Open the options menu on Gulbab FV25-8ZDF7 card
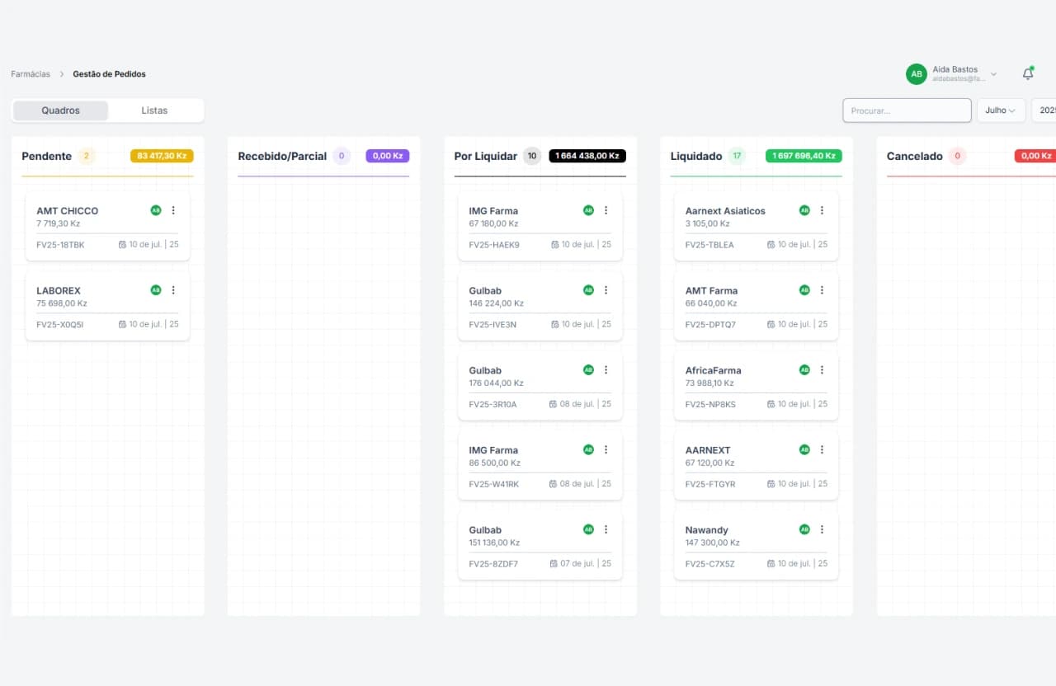This screenshot has width=1056, height=686. (606, 529)
